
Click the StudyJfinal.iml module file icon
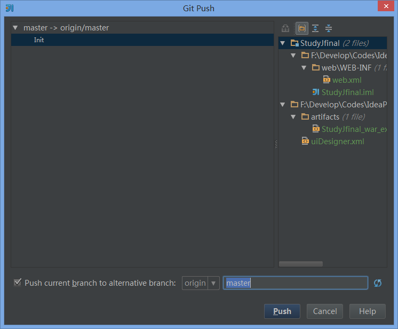[x=316, y=92]
